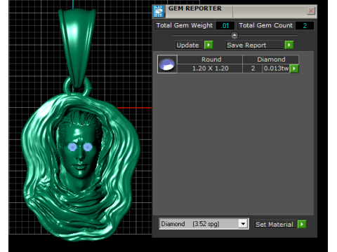Collapse the panel using the round arrow handle

234,35
